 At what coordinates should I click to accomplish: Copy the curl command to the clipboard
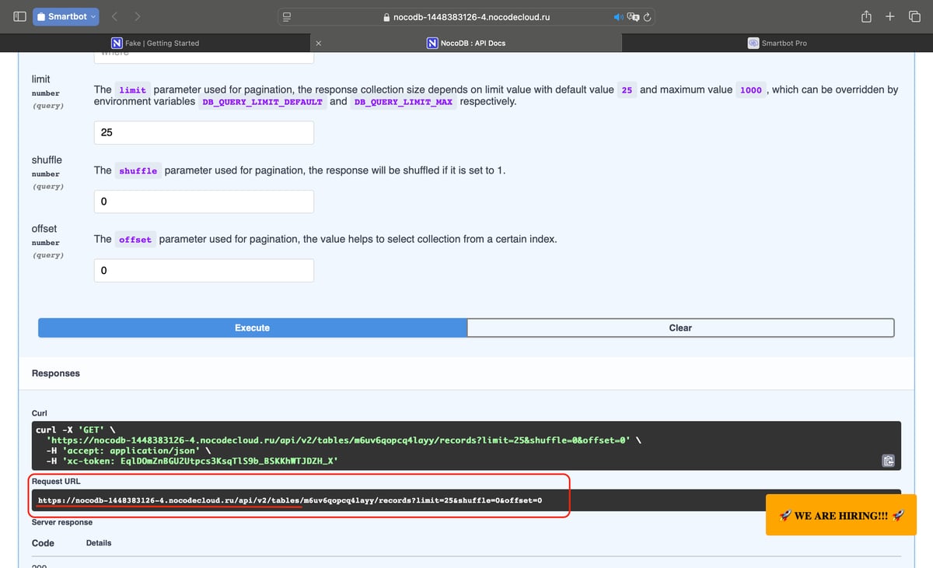pos(889,461)
